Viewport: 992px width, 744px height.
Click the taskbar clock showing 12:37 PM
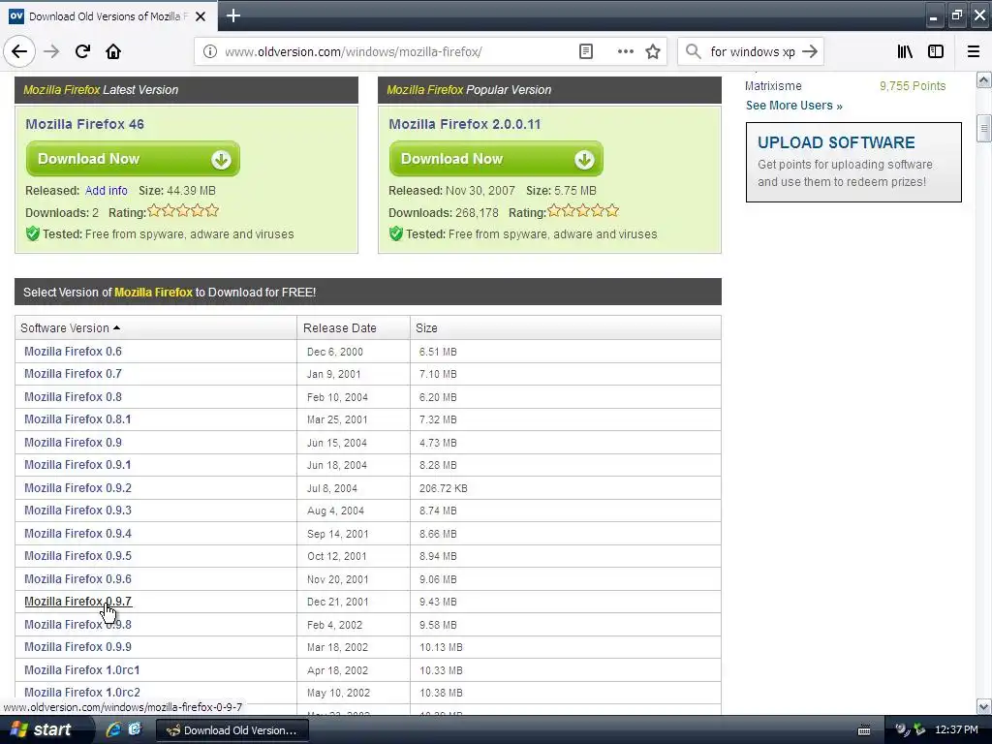click(x=956, y=730)
